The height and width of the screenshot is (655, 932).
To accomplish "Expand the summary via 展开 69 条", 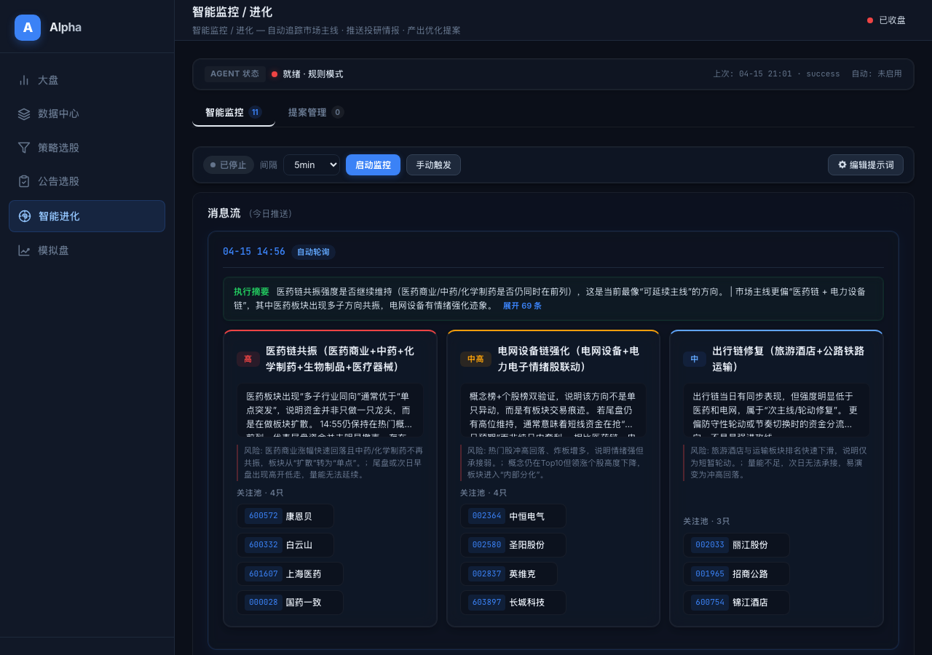I will click(x=522, y=306).
